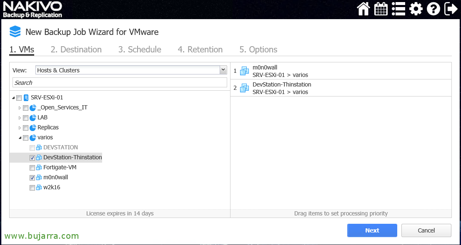The height and width of the screenshot is (245, 461).
Task: Select the _Open_Services_IT label in tree
Action: click(63, 107)
